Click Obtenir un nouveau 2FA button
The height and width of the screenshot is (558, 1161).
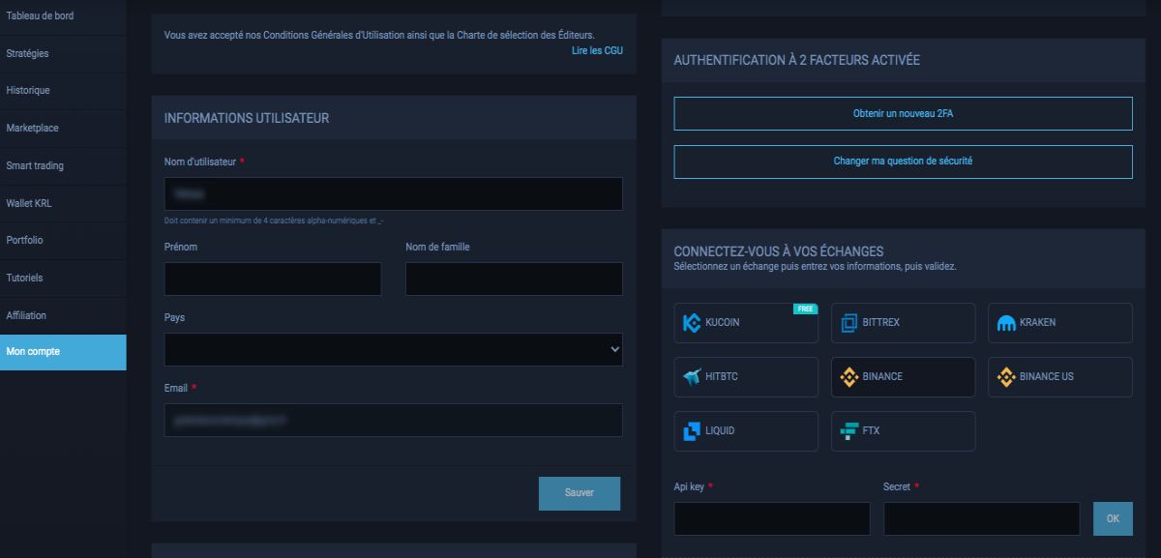903,113
